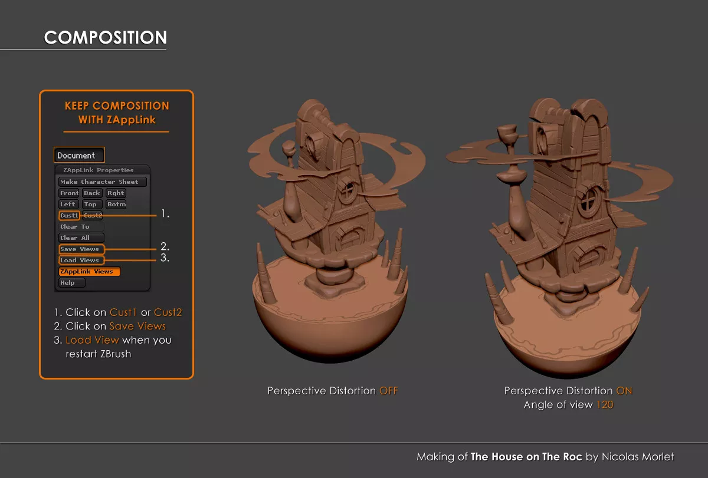
Task: Pick the Top view button
Action: point(90,205)
